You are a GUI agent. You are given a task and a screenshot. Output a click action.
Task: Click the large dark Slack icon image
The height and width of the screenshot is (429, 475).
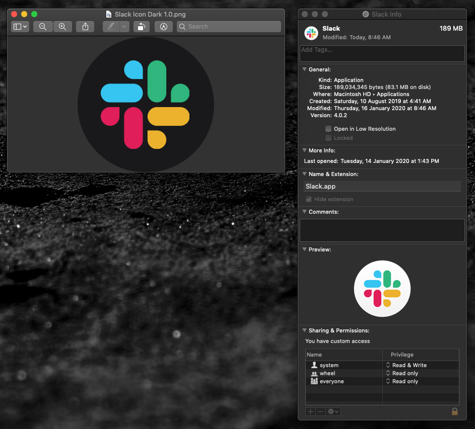(146, 105)
